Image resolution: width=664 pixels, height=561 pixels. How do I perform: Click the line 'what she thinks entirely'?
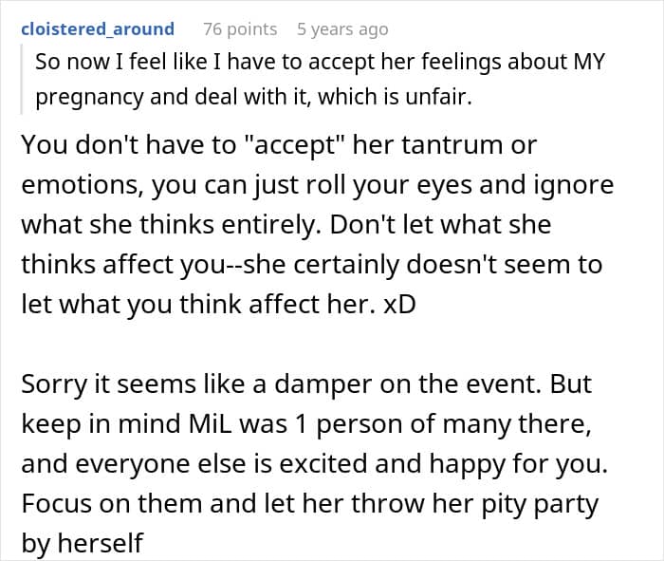coord(286,225)
